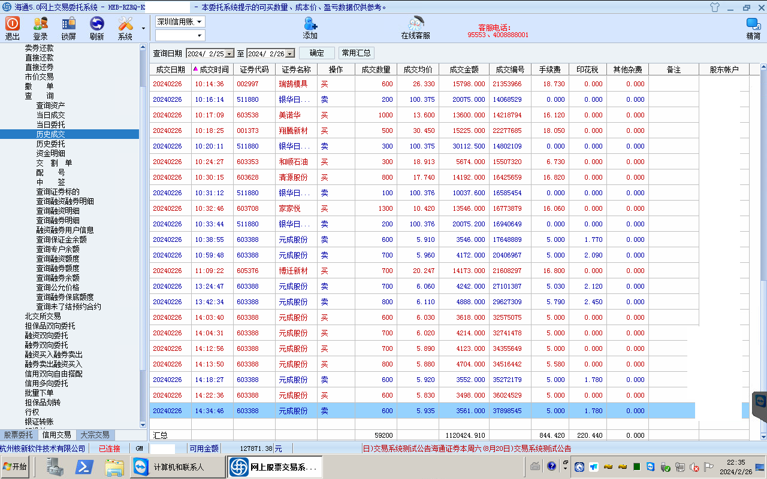Switch to 精简 compact mode icon
Image resolution: width=767 pixels, height=479 pixels.
tap(753, 24)
